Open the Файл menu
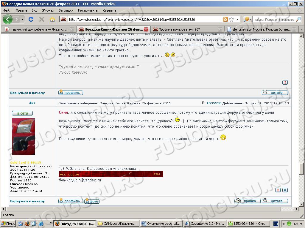Screen dimensions: 305x228 tap(7, 10)
